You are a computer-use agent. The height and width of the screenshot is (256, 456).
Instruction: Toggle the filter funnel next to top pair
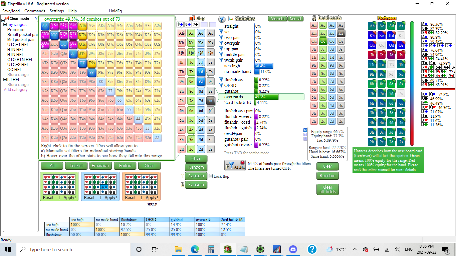tap(221, 49)
